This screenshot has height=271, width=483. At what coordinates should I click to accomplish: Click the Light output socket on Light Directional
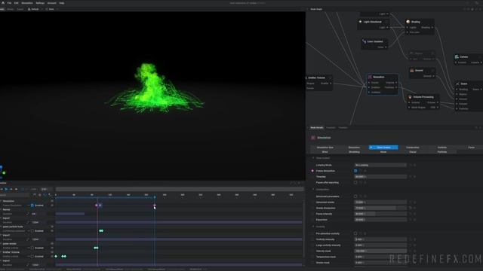pyautogui.click(x=387, y=27)
